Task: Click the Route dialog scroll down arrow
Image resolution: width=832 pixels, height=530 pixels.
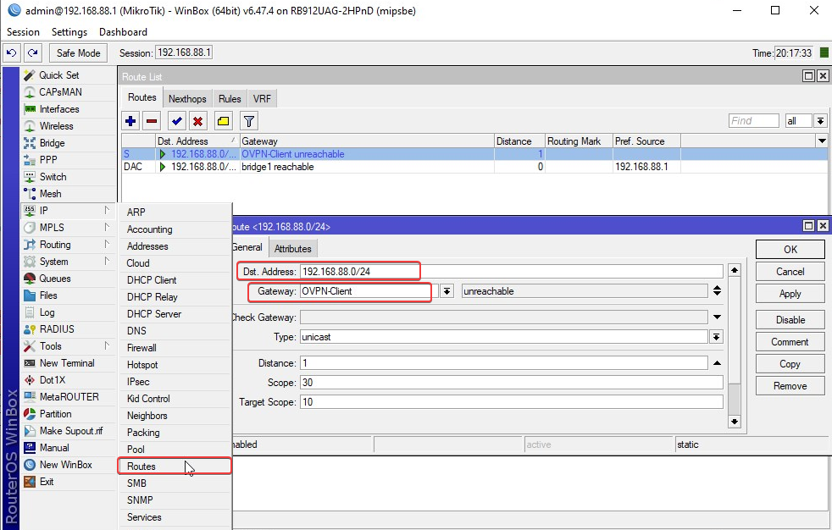Action: (x=735, y=422)
